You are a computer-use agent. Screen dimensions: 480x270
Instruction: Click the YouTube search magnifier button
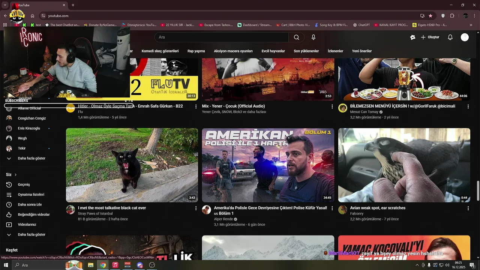point(296,37)
